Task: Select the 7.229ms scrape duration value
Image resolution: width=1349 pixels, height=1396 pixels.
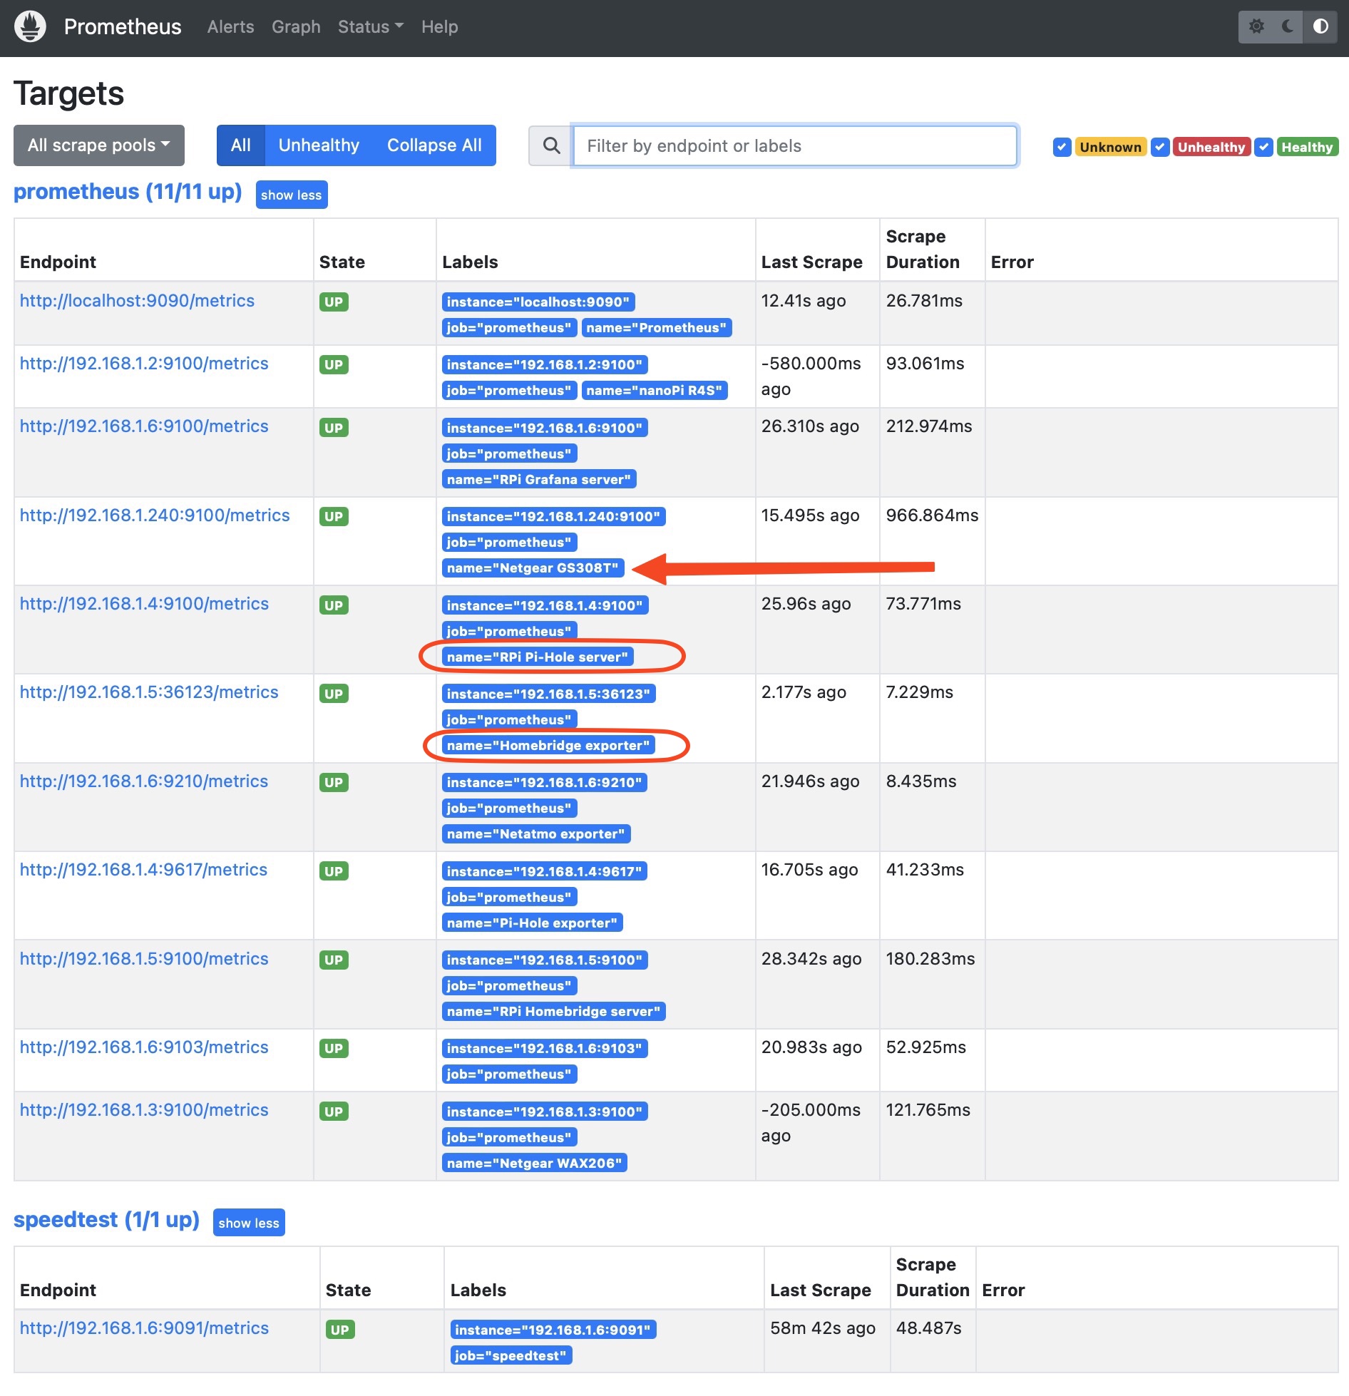Action: [x=919, y=692]
